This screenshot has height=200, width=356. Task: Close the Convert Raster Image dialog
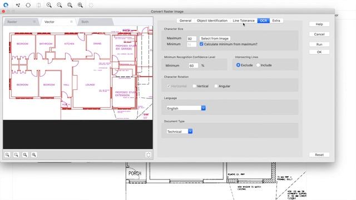(x=3, y=11)
